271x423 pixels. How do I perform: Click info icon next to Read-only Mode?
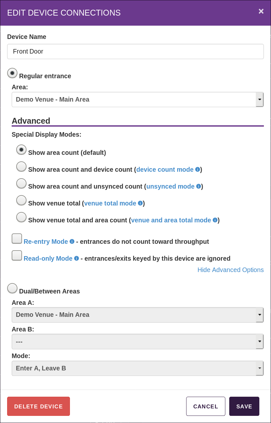[x=76, y=258]
